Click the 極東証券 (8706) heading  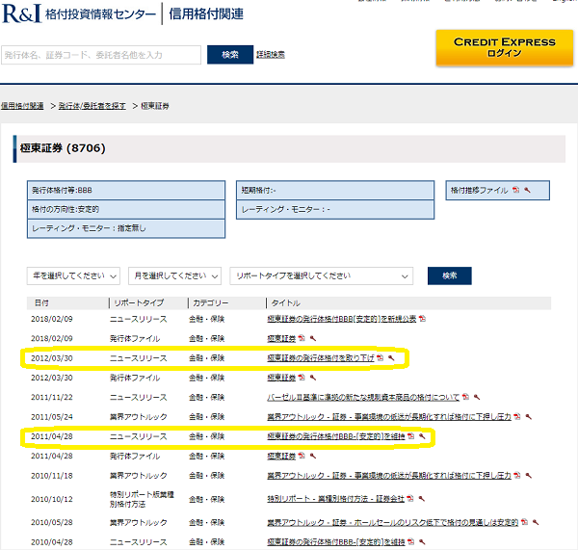click(63, 148)
